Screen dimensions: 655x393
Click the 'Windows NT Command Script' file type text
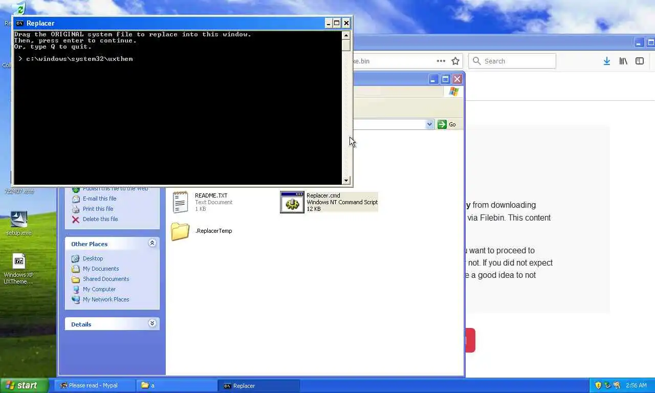pyautogui.click(x=342, y=202)
